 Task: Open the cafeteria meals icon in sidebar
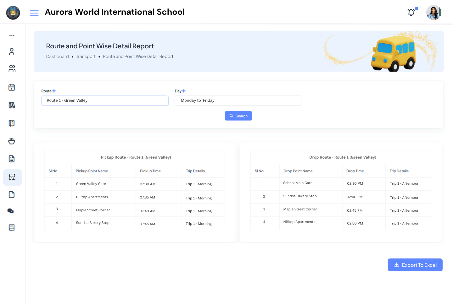pos(12,141)
